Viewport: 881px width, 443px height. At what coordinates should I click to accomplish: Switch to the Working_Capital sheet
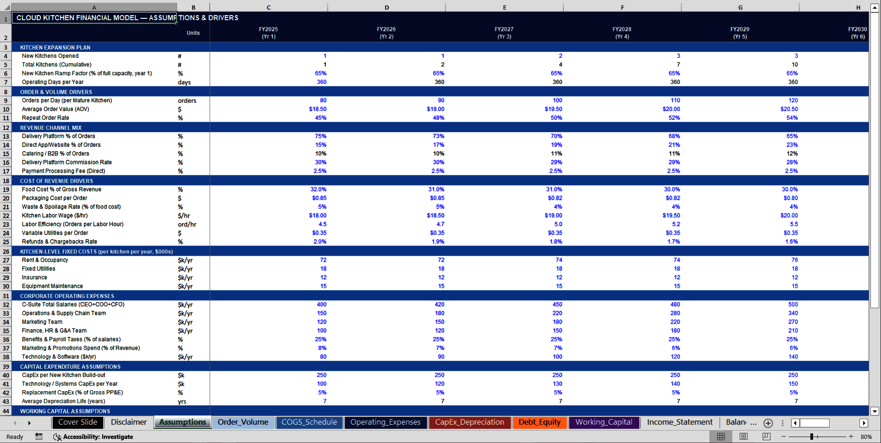coord(604,422)
